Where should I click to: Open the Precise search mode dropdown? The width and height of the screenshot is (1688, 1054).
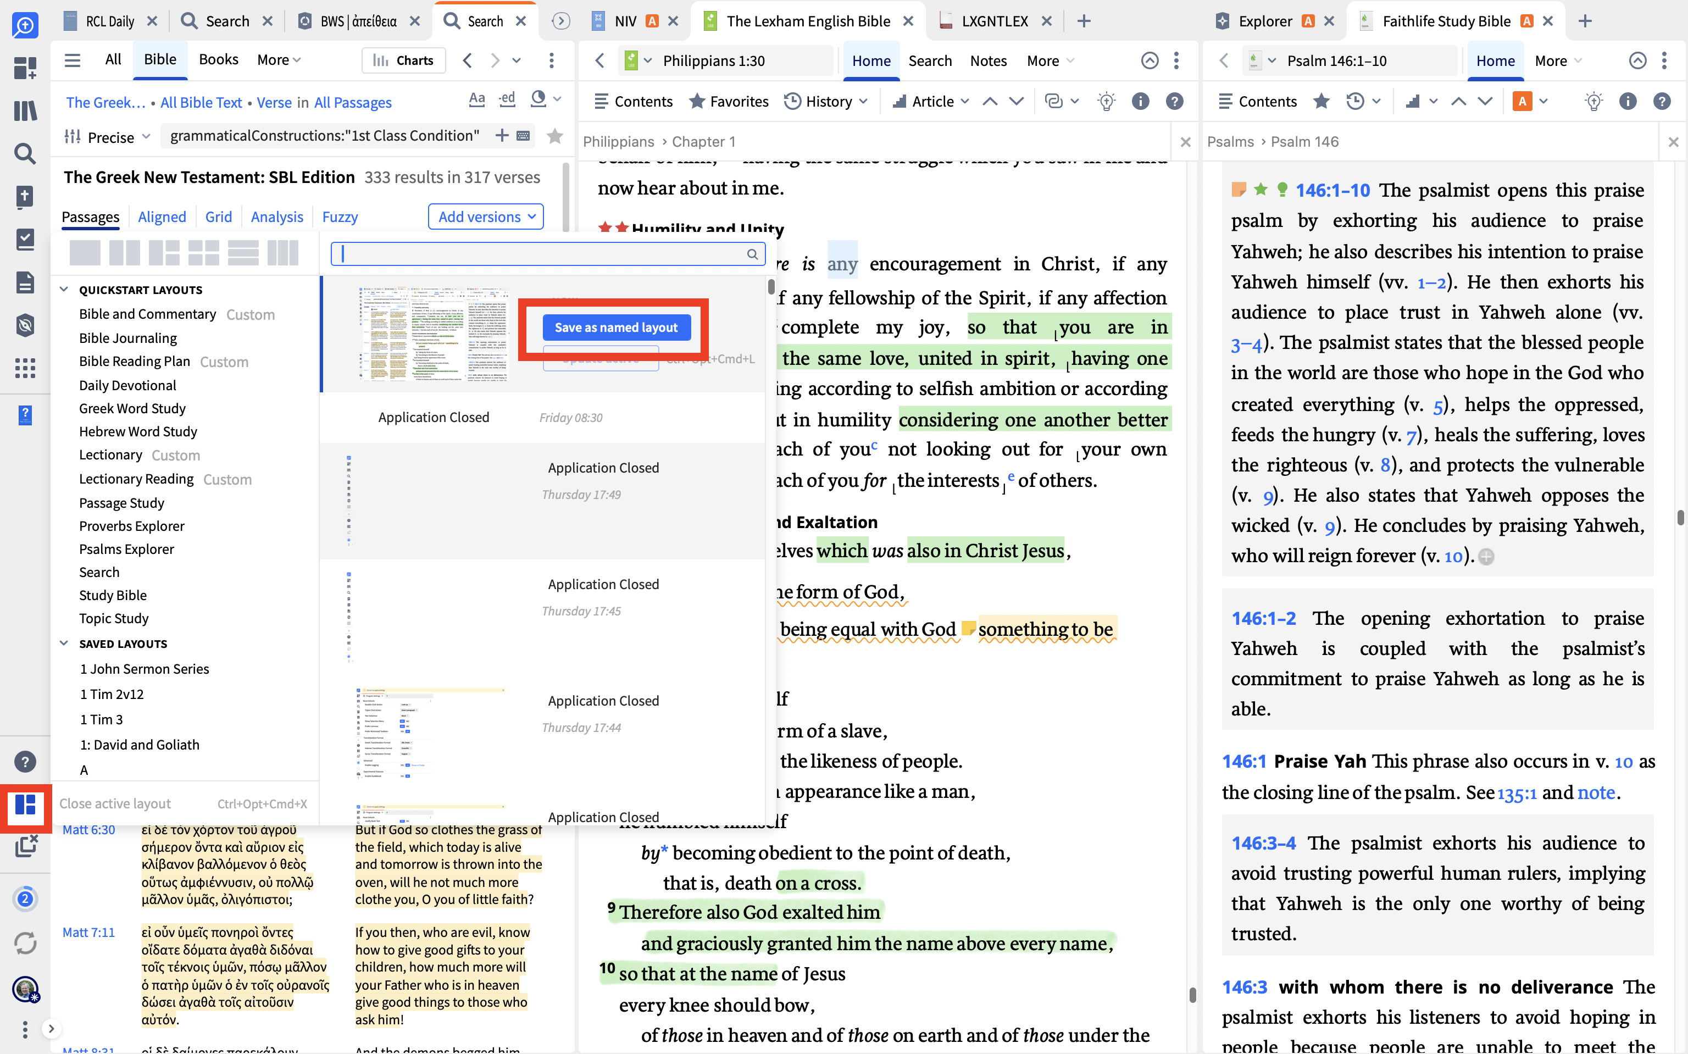(x=107, y=137)
